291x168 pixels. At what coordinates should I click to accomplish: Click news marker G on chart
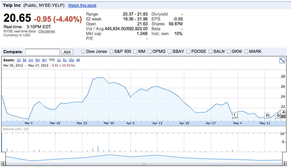pyautogui.click(x=278, y=115)
